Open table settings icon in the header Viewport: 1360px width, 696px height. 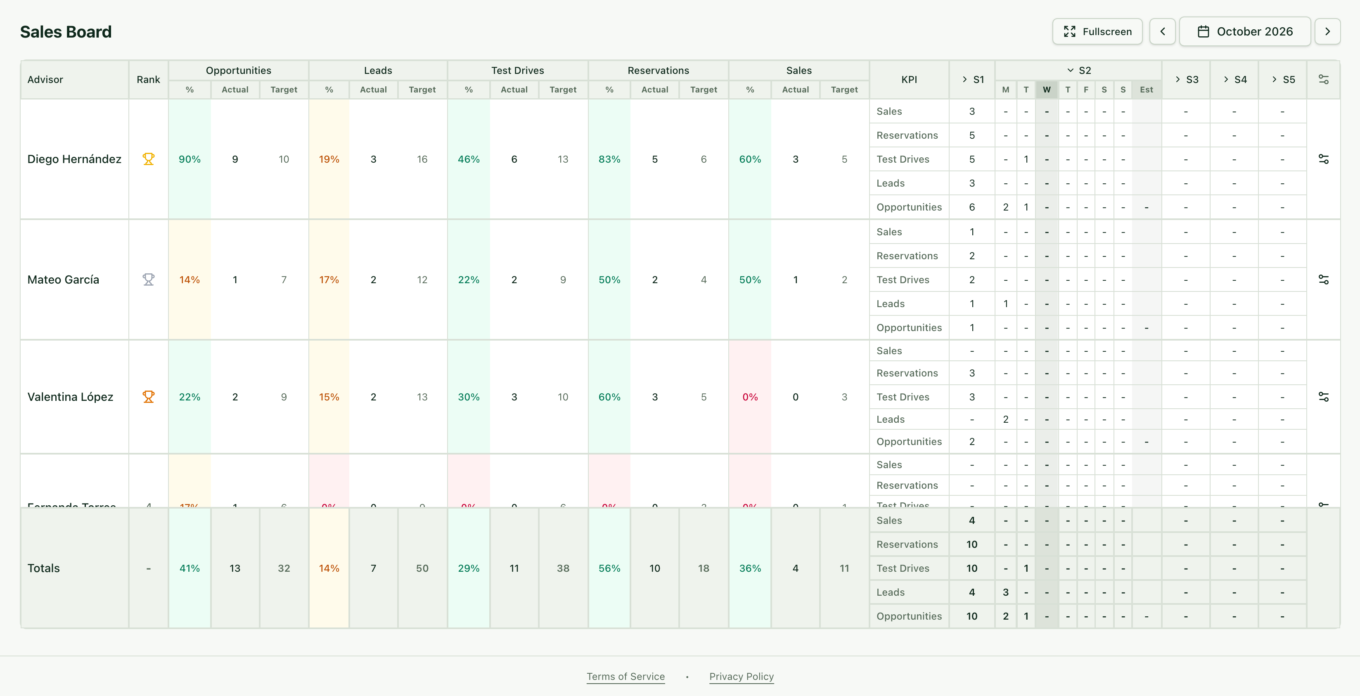point(1323,80)
